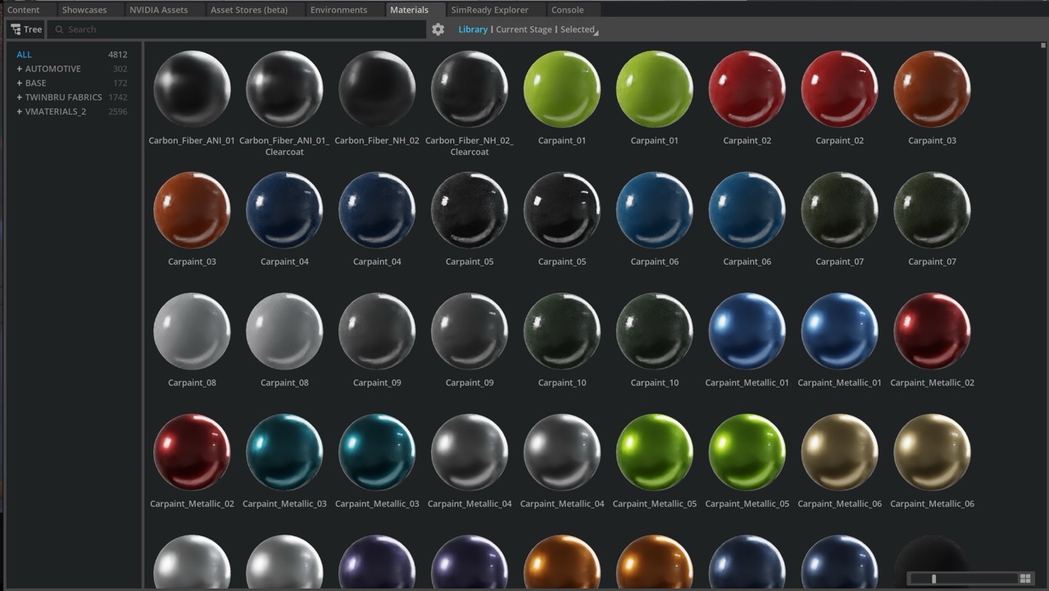Open the gear settings icon

click(438, 30)
